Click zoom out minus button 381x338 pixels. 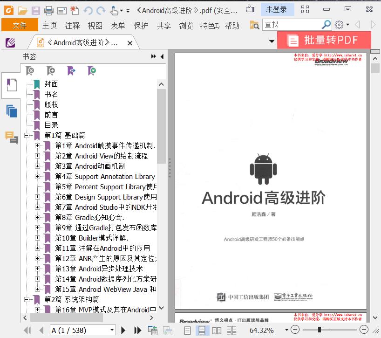click(x=295, y=330)
